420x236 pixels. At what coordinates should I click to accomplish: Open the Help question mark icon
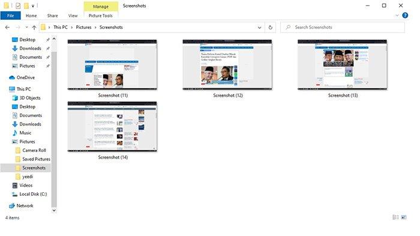pyautogui.click(x=405, y=16)
